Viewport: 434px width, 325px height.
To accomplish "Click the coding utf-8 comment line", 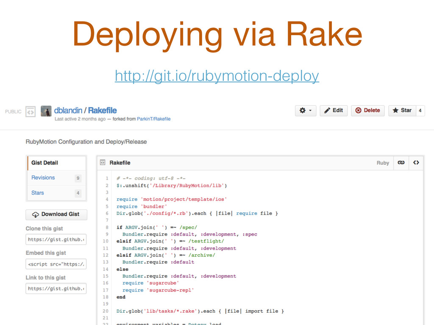I will pyautogui.click(x=151, y=178).
